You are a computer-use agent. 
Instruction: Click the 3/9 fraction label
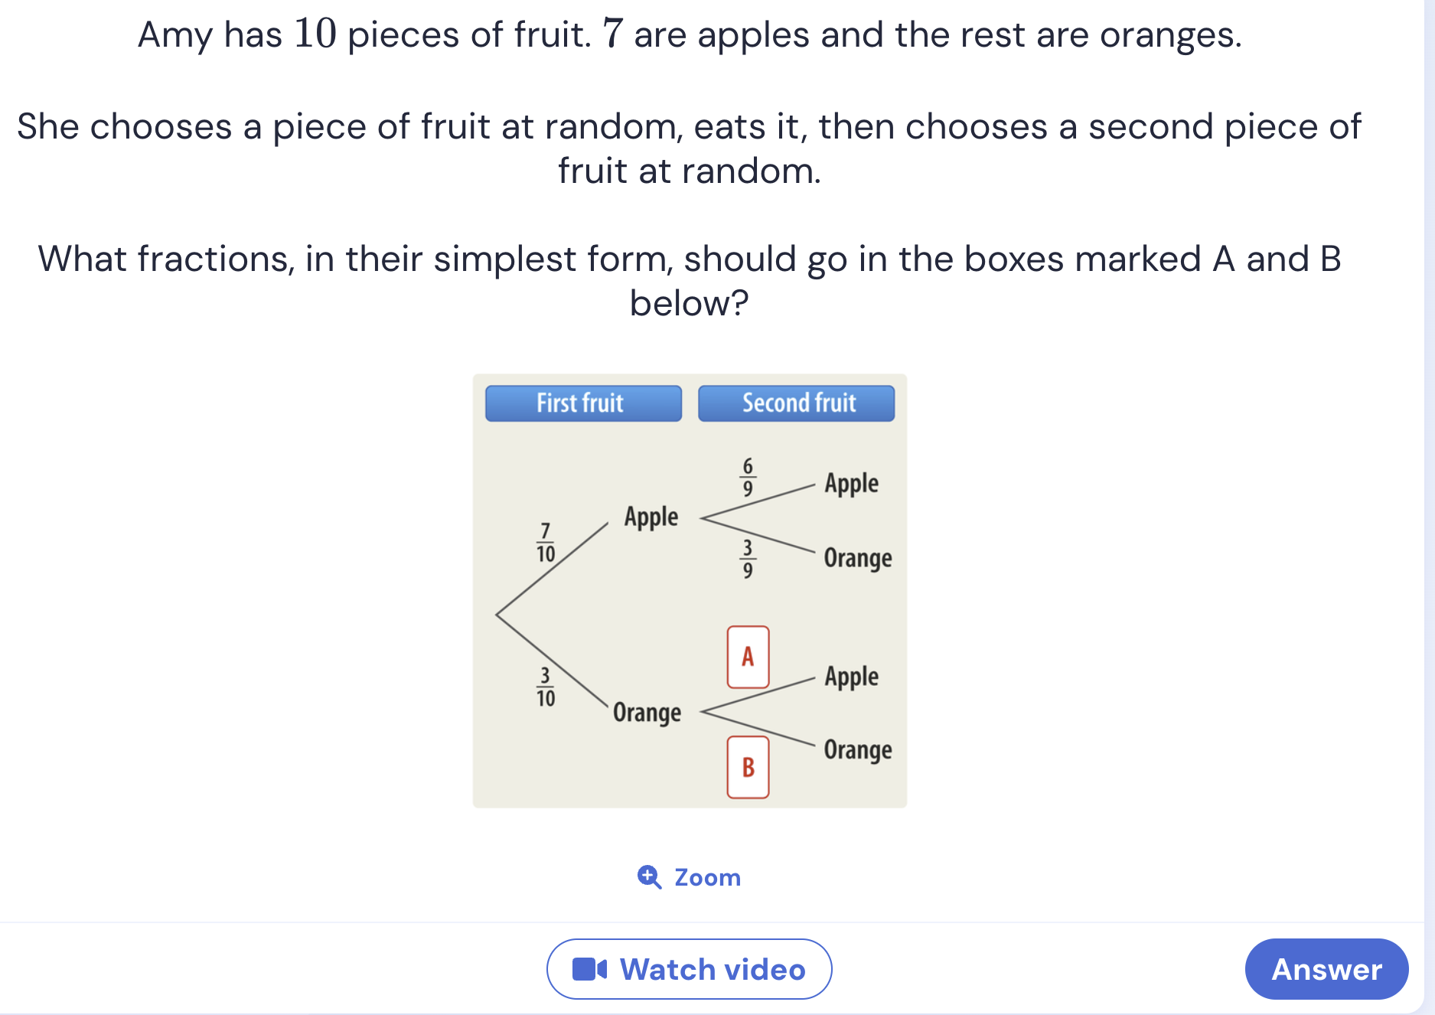(x=748, y=559)
